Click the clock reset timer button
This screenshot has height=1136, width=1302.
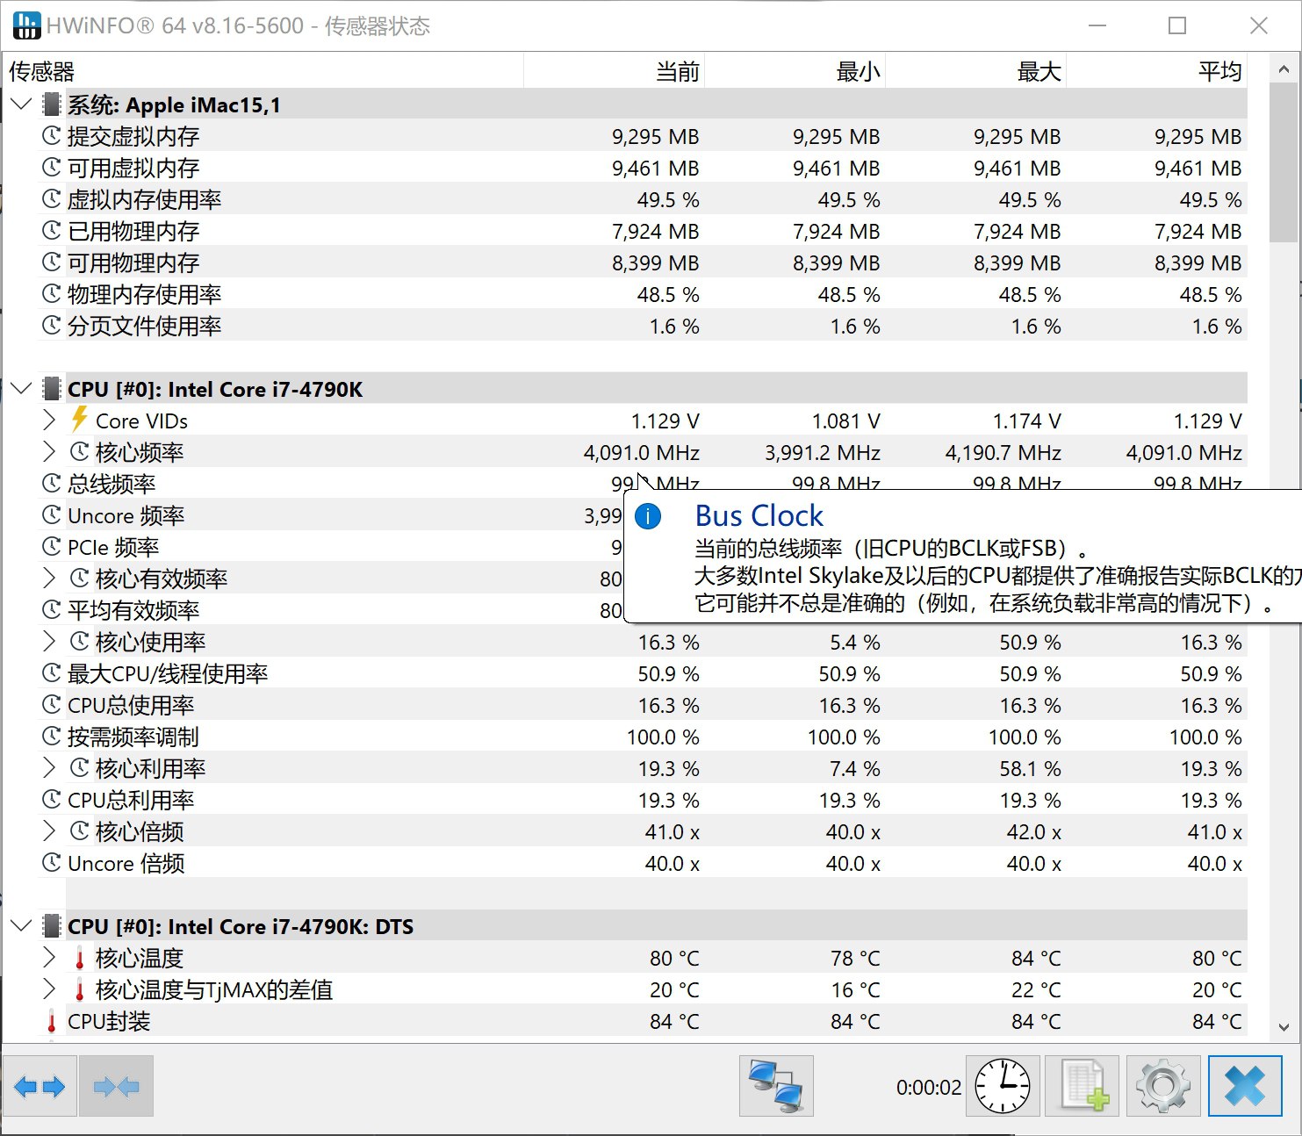pyautogui.click(x=1003, y=1087)
